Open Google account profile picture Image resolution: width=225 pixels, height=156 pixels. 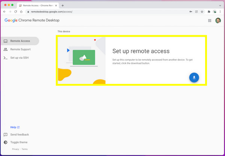point(218,21)
